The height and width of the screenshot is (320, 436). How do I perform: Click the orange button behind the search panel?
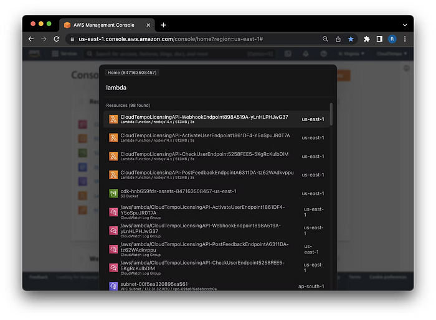(344, 75)
